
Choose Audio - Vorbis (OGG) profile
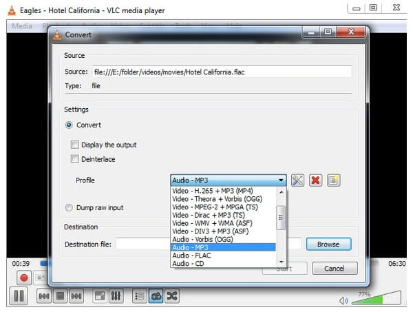(x=223, y=239)
